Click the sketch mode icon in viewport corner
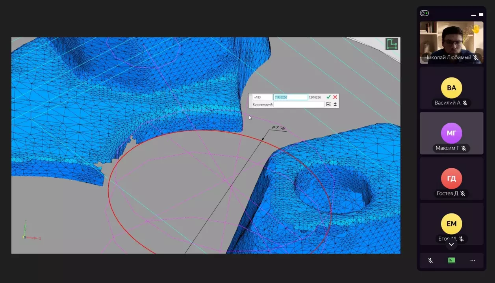Image resolution: width=495 pixels, height=283 pixels. (392, 44)
